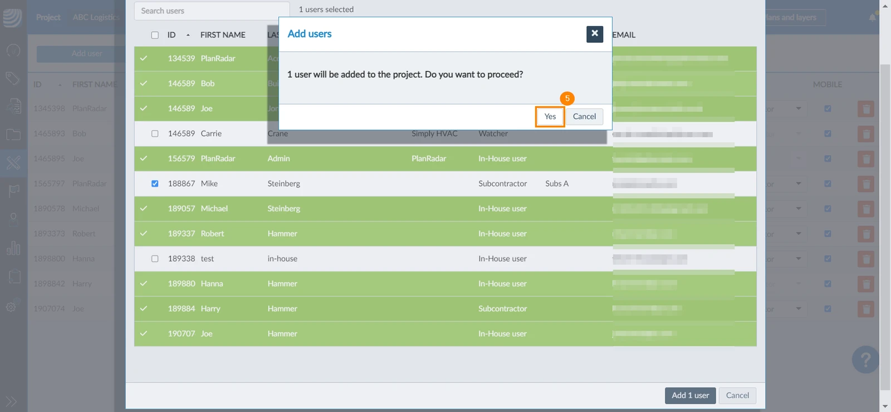Close the Add users confirmation dialog
The image size is (891, 412).
coord(595,34)
